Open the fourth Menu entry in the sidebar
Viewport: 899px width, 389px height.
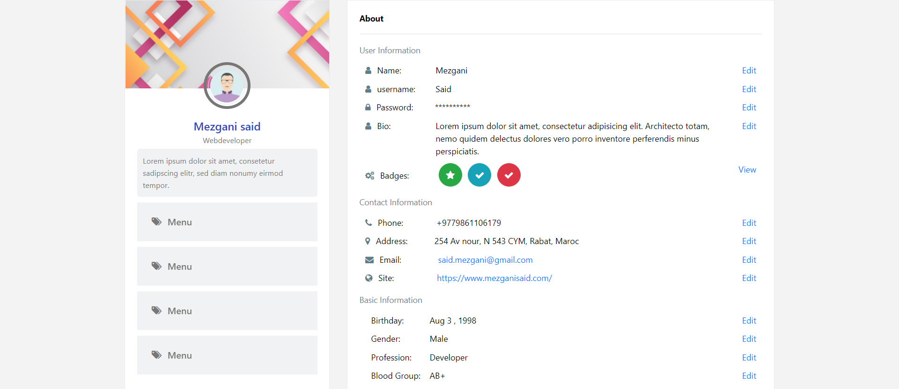227,355
